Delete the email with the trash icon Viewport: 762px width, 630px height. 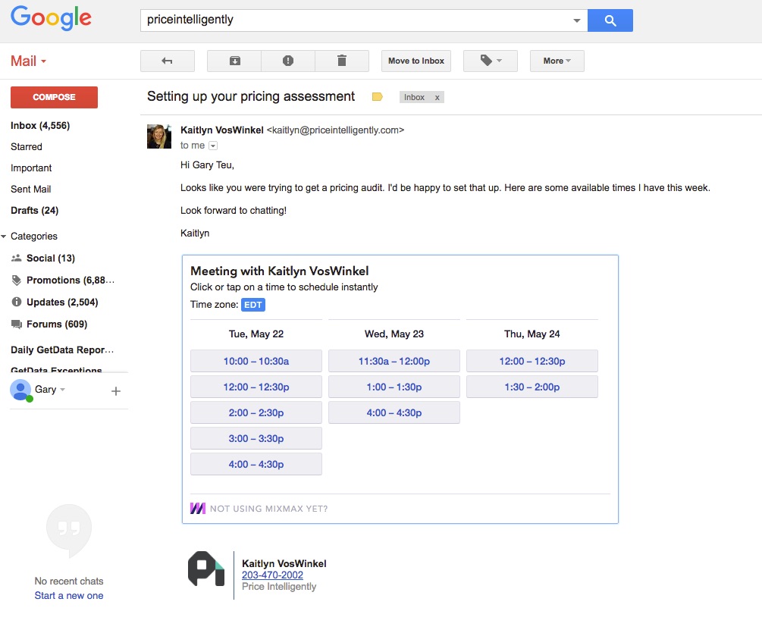[x=342, y=61]
